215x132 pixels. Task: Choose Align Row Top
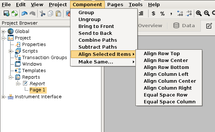pyautogui.click(x=169, y=54)
